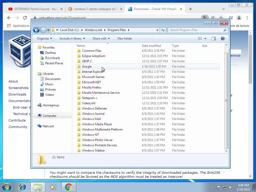Open the Organize menu
This screenshot has width=256, height=192.
pos(44,38)
